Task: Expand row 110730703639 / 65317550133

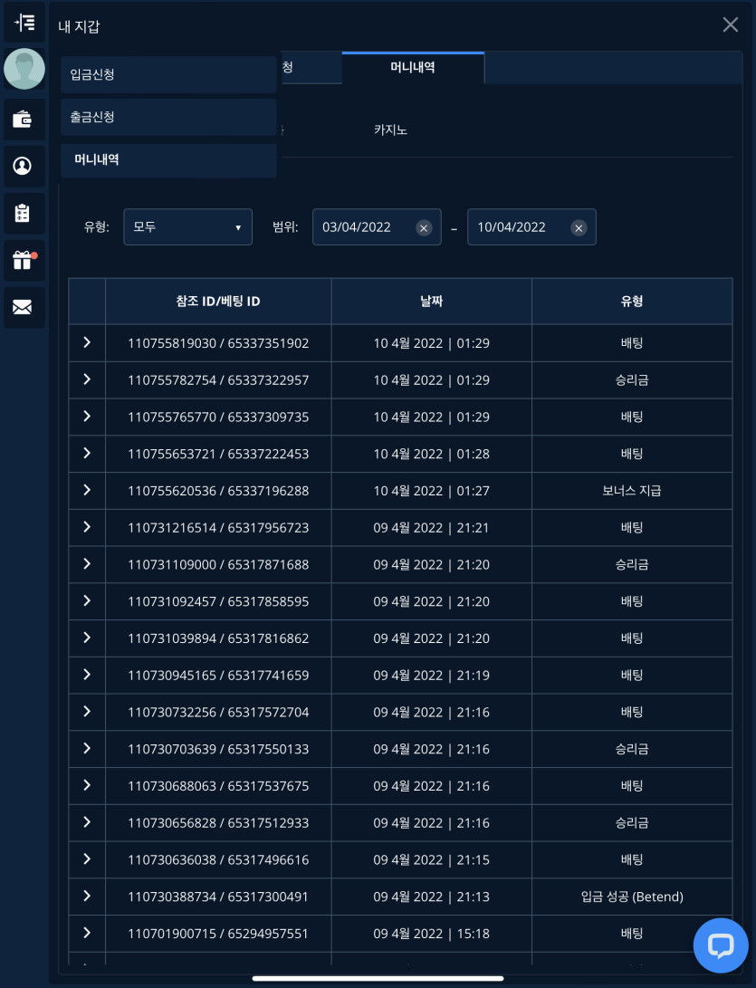Action: 87,749
